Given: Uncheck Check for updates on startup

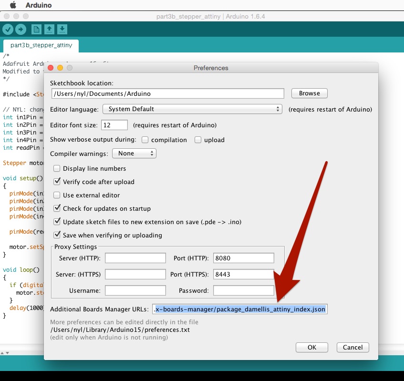Looking at the screenshot, I should click(57, 208).
